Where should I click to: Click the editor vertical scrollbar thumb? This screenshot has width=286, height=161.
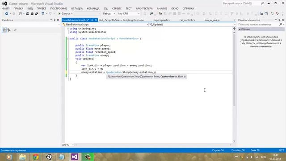pos(234,70)
